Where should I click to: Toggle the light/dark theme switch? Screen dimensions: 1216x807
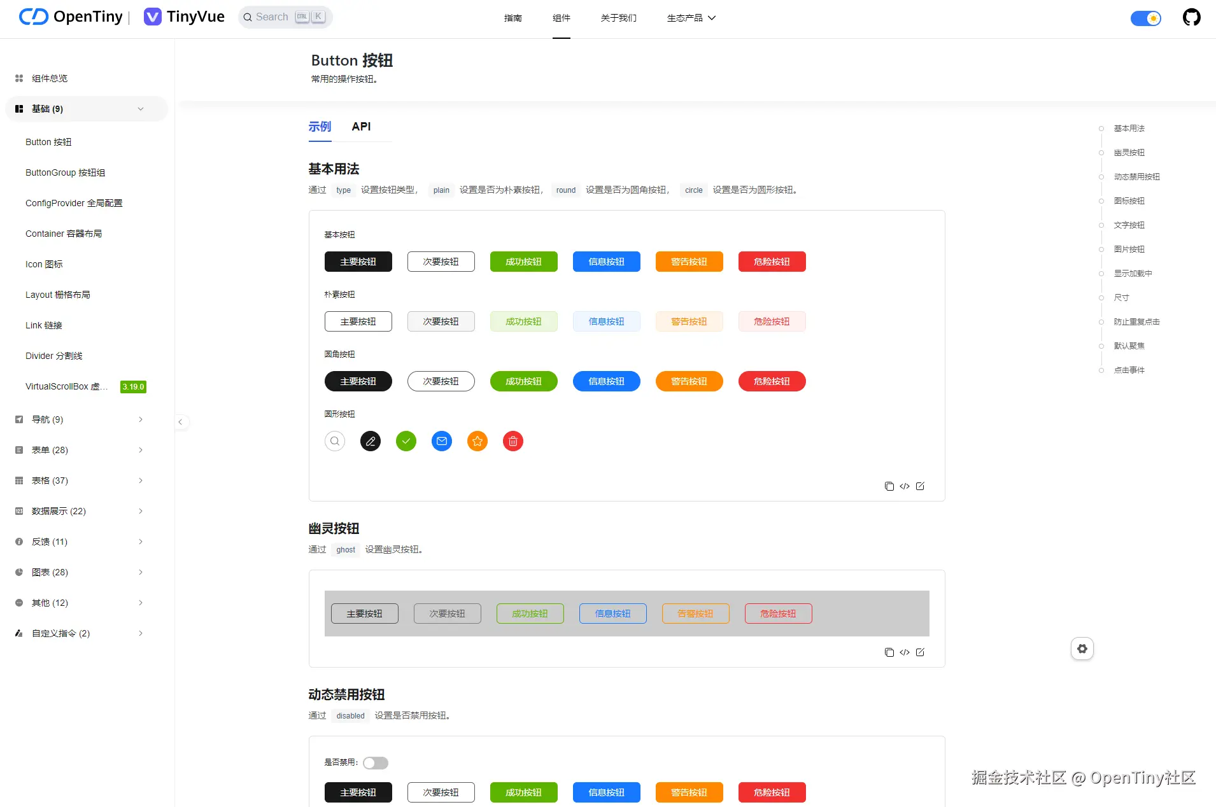click(1146, 18)
